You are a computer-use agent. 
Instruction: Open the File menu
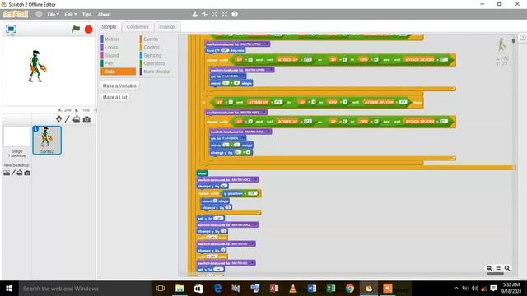(x=53, y=15)
